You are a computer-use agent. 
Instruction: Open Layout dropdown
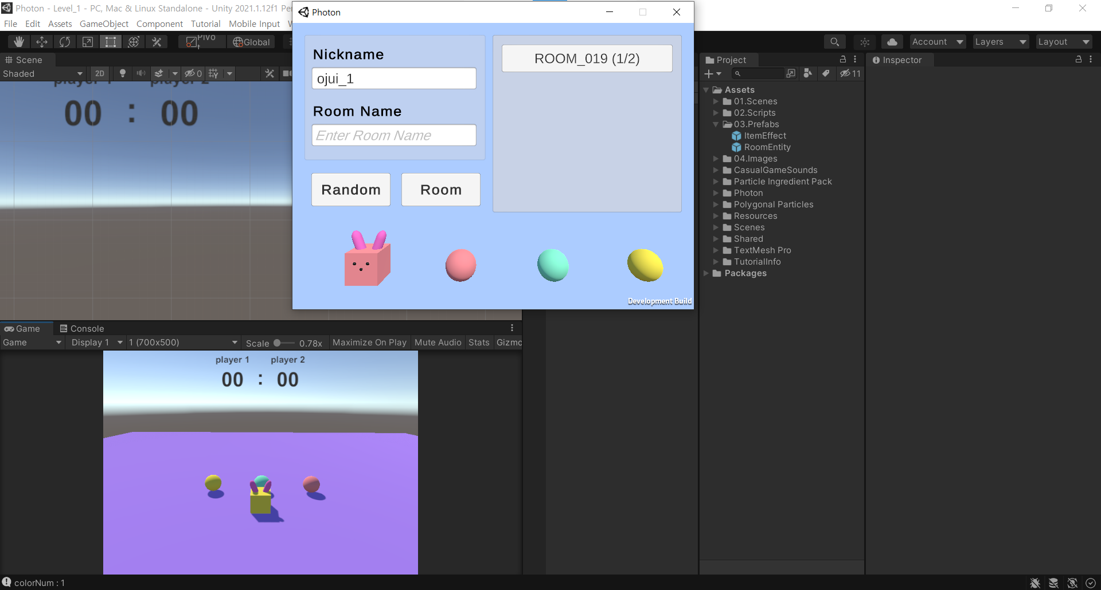(x=1064, y=42)
